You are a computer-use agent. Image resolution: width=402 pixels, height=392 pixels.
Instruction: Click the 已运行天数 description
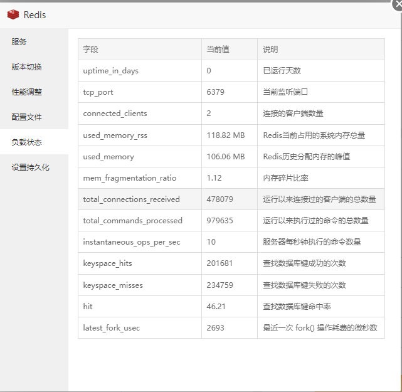pos(282,71)
